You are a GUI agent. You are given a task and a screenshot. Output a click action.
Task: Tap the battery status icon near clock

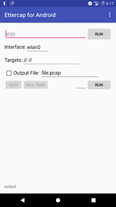pos(103,3)
